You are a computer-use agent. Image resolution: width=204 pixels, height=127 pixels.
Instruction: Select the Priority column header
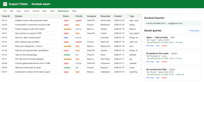click(80, 16)
